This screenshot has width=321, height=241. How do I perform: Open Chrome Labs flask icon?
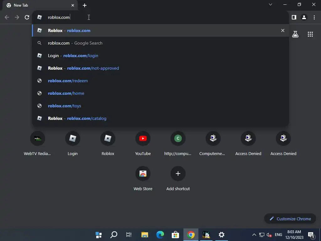click(x=295, y=34)
